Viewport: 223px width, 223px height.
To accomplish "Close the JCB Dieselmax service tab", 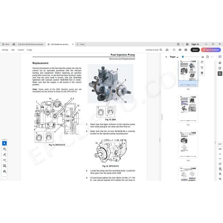I will point(73,44).
